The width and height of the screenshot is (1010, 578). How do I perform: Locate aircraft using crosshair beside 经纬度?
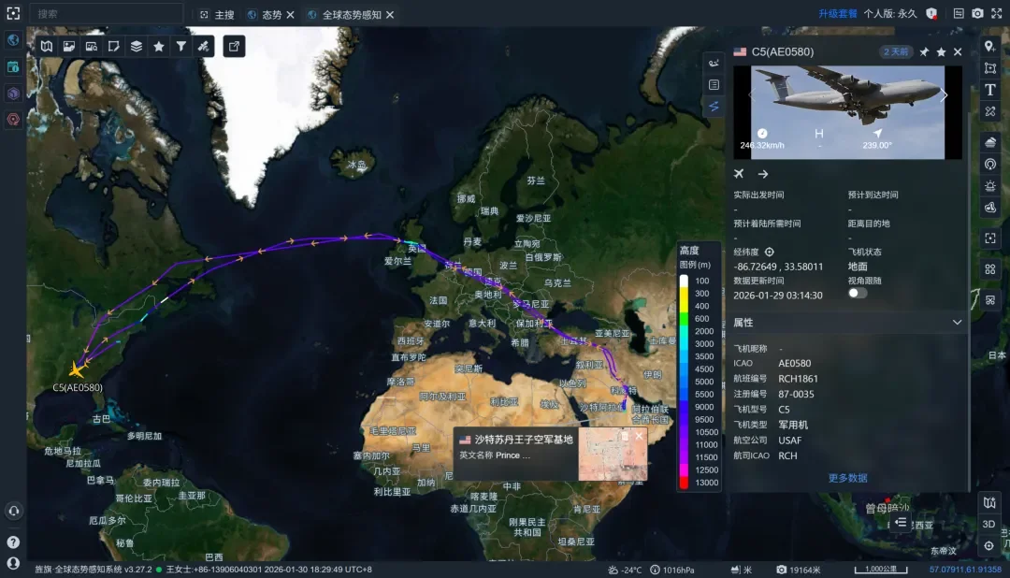[x=770, y=252]
